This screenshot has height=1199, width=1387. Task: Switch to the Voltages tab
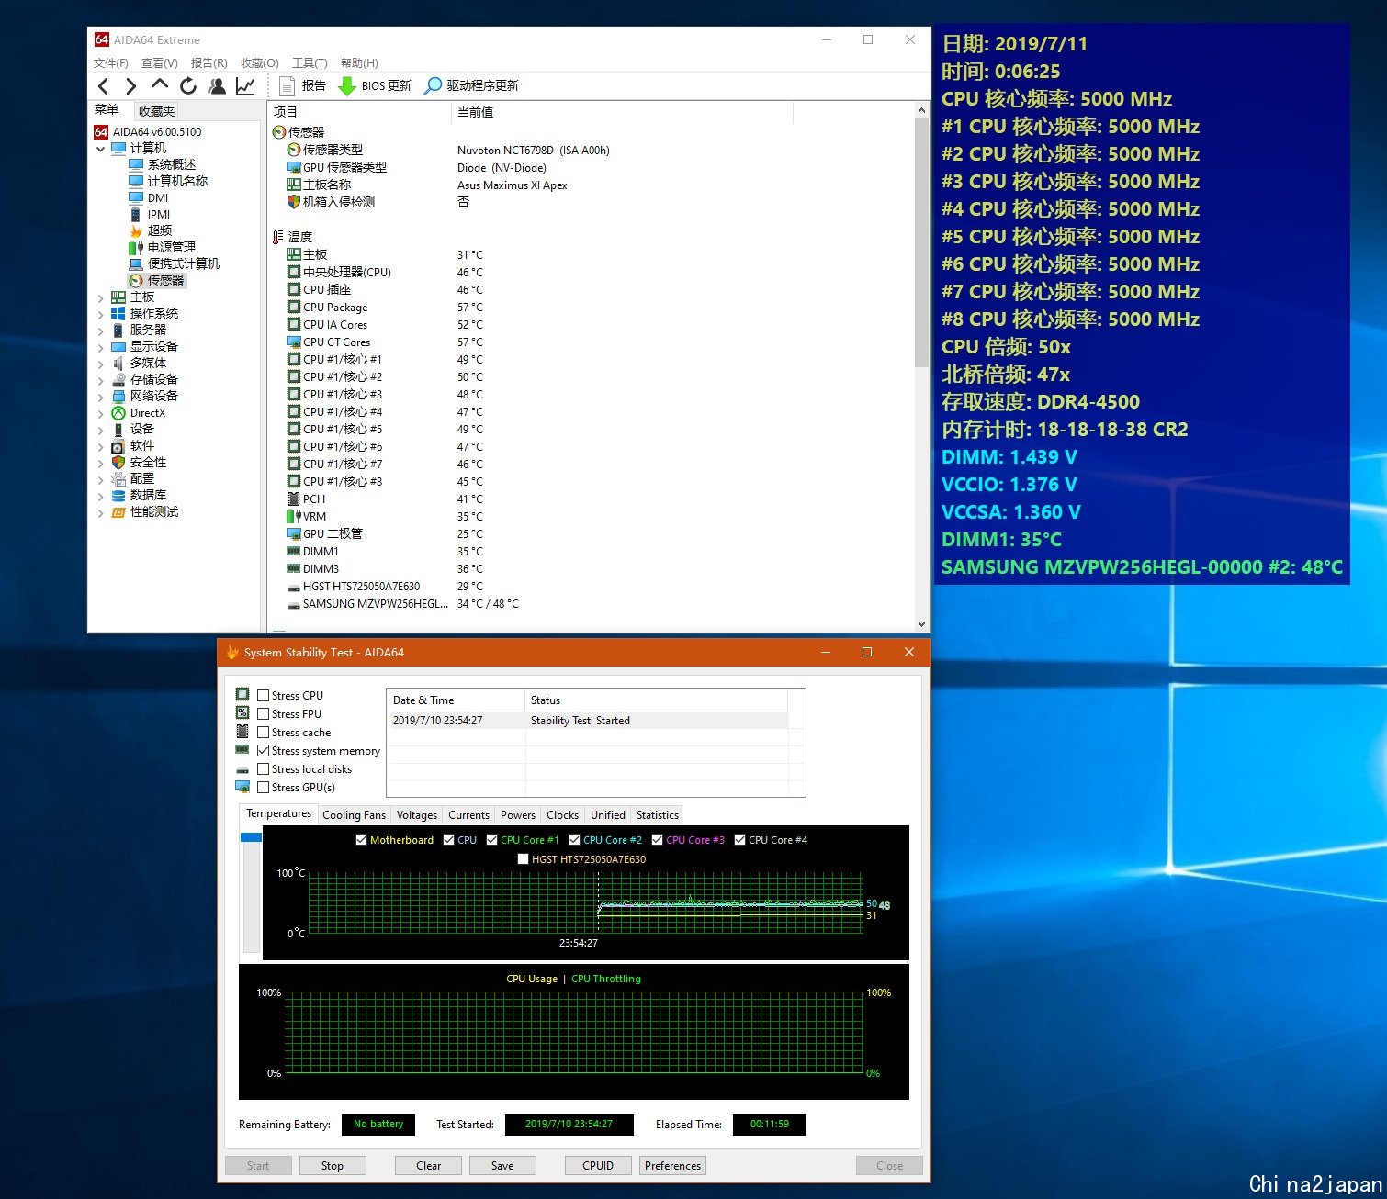(416, 815)
